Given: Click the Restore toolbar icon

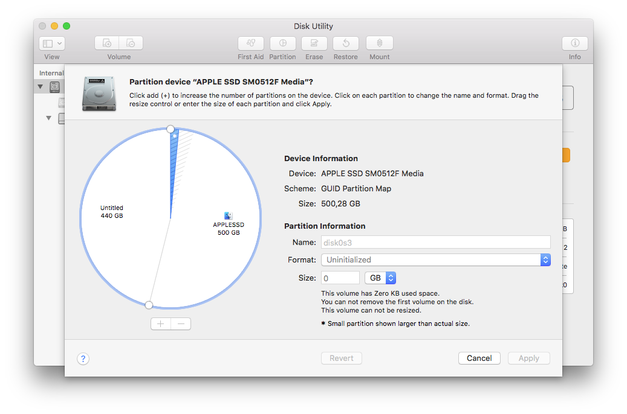Looking at the screenshot, I should click(346, 43).
